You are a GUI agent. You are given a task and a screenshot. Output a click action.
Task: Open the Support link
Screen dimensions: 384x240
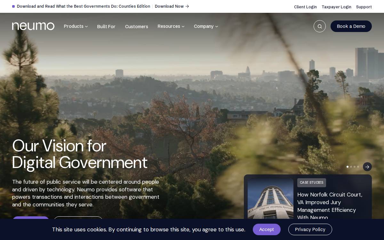point(364,7)
